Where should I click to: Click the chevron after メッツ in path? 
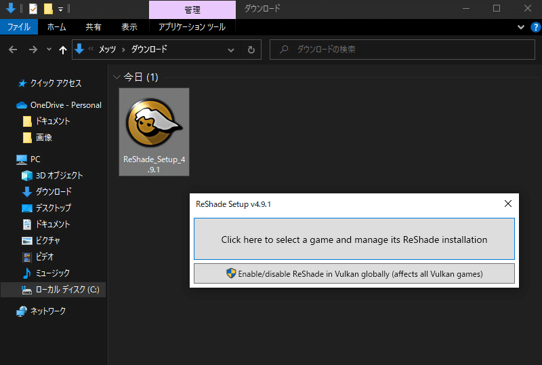[x=123, y=50]
